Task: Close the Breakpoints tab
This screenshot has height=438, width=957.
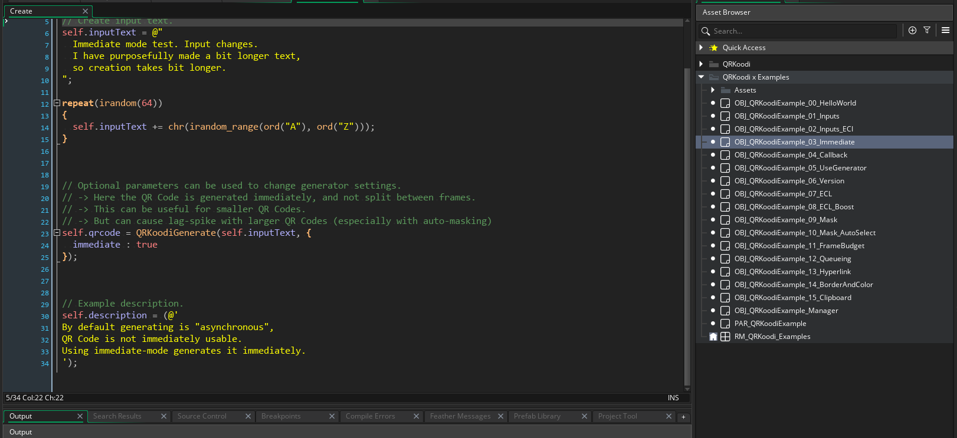Action: point(332,416)
